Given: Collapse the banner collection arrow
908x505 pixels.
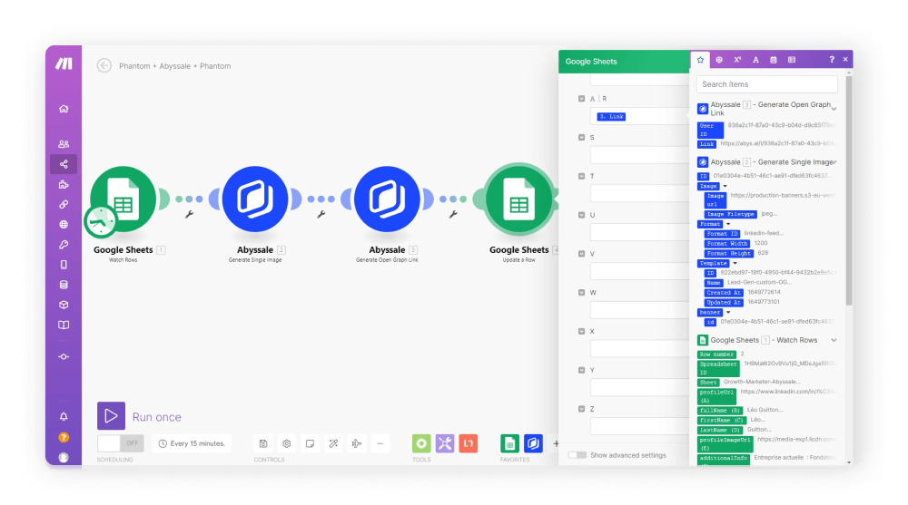Looking at the screenshot, I should click(x=728, y=313).
